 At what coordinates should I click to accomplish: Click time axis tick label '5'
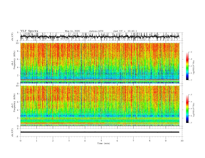(x=101, y=141)
